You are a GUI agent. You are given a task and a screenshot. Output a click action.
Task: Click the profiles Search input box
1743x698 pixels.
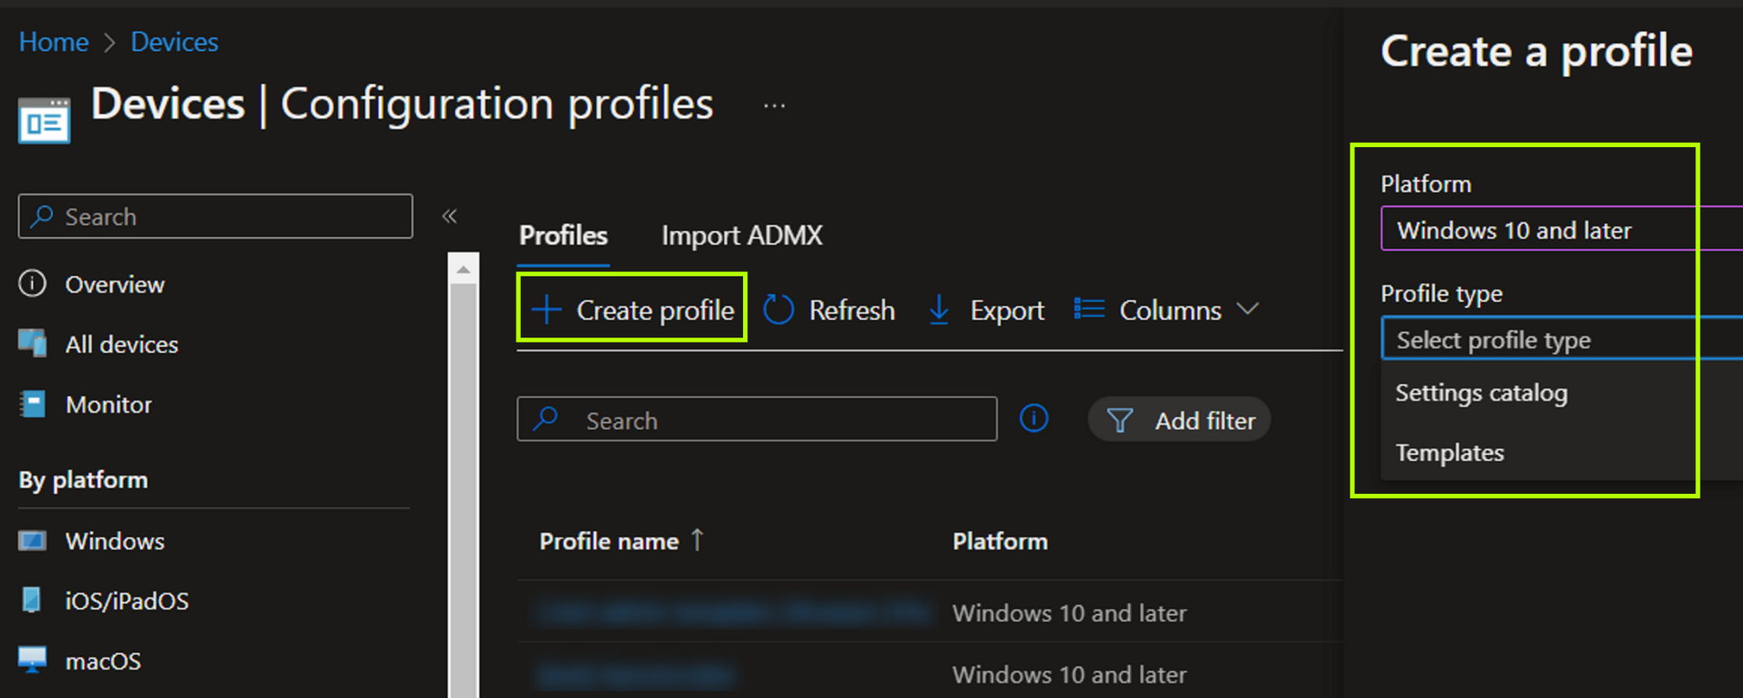757,419
